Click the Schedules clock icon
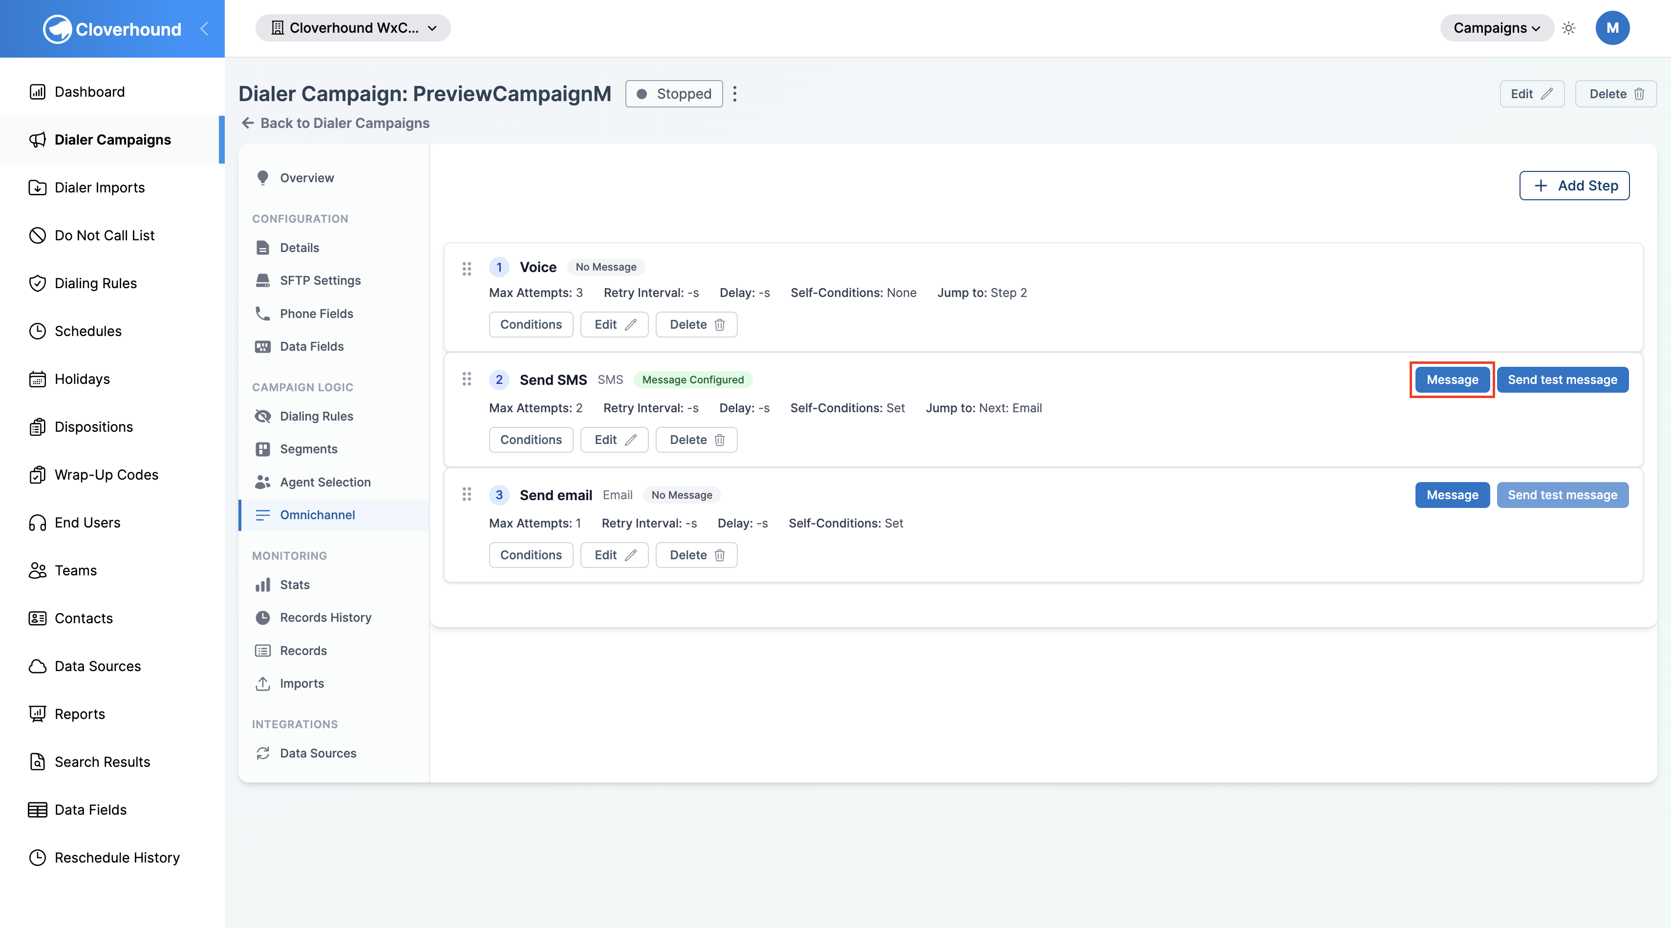Image resolution: width=1671 pixels, height=928 pixels. pos(38,331)
